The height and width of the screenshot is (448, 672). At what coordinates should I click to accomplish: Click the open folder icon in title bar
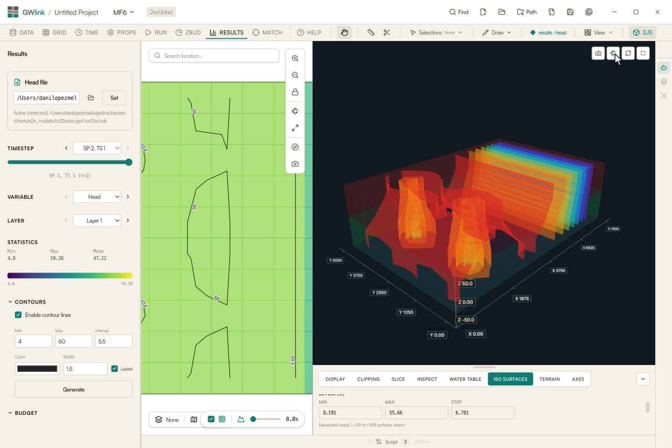click(x=502, y=12)
